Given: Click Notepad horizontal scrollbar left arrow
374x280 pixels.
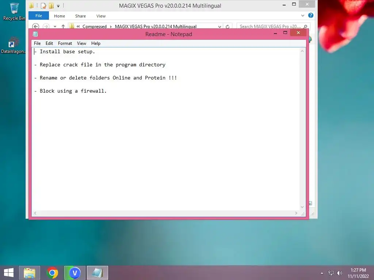Looking at the screenshot, I should click(35, 213).
